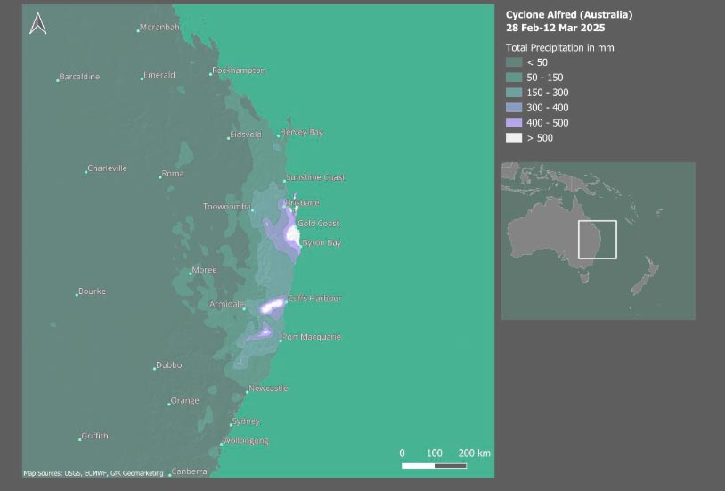Click the Orange city label

coord(184,401)
